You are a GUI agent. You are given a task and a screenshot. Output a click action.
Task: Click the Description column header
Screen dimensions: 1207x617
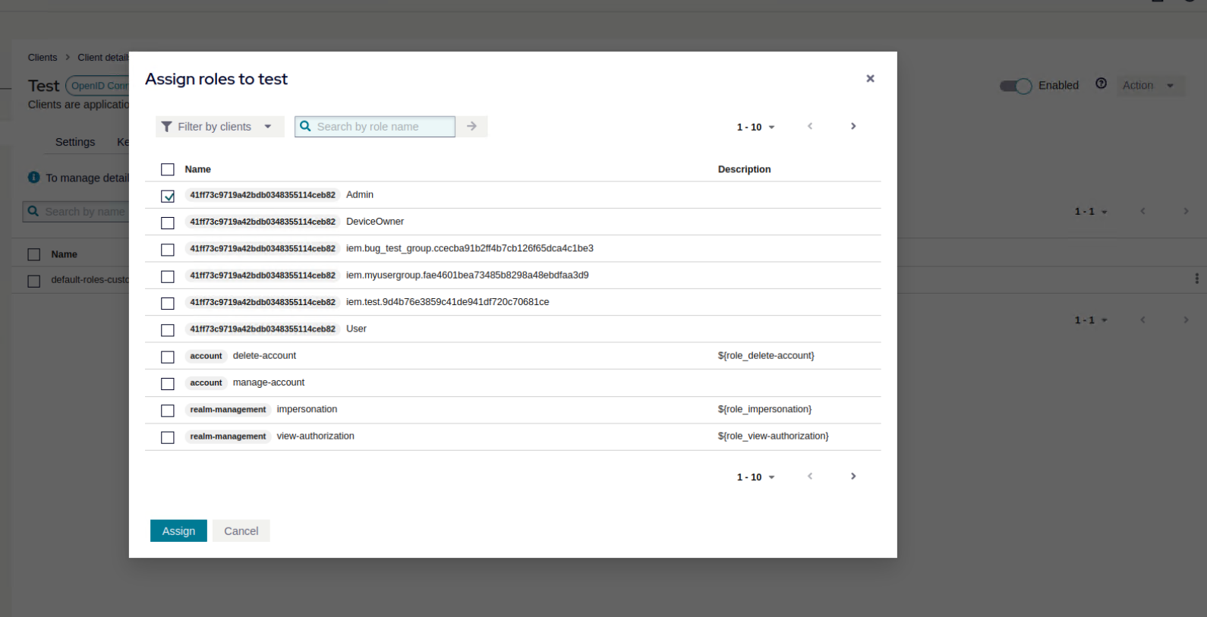pos(744,169)
